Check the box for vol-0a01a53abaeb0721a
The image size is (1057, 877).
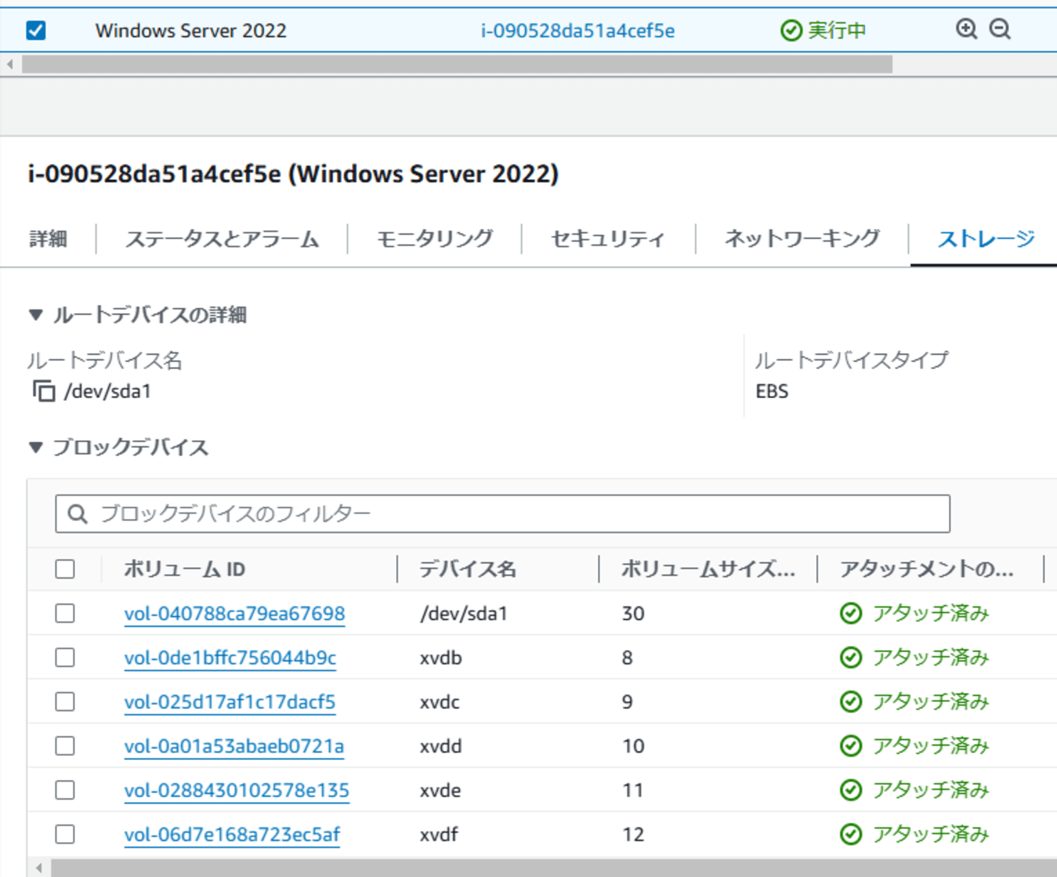65,746
